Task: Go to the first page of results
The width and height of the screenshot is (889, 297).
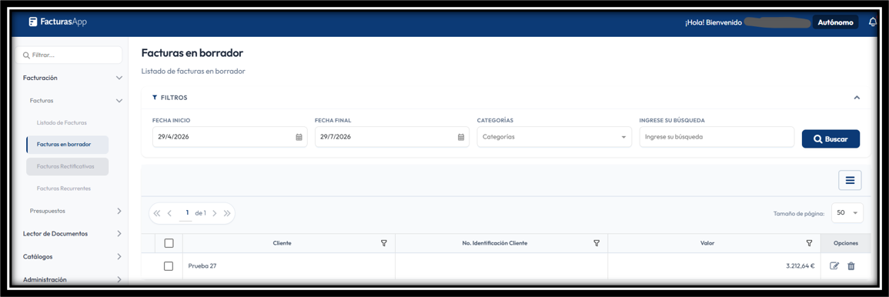Action: (157, 213)
